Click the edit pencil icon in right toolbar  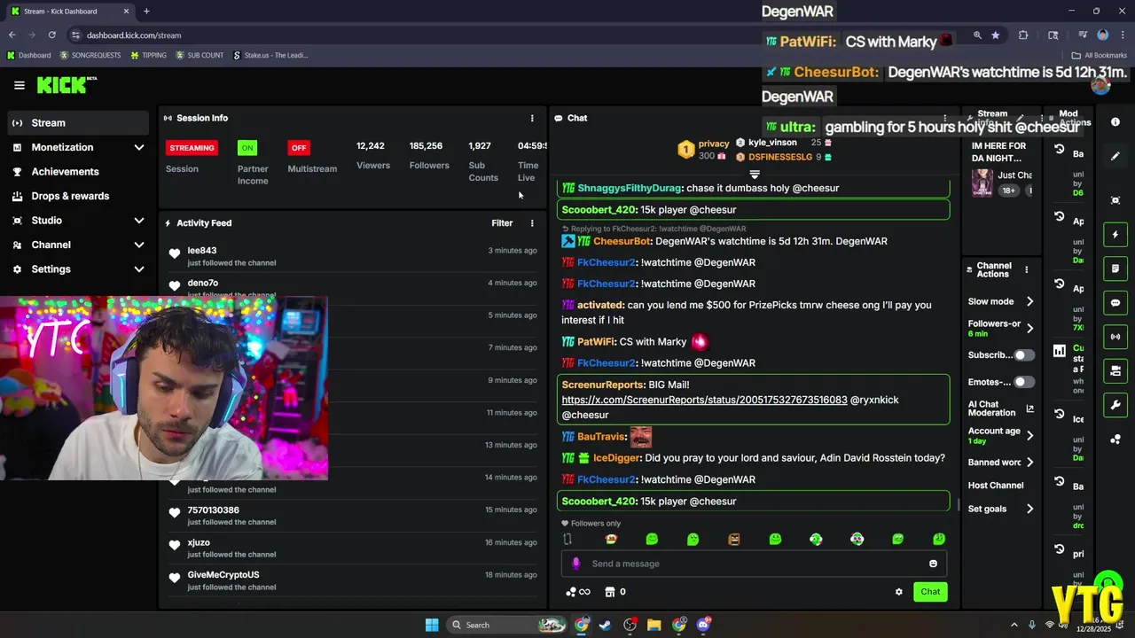[1115, 156]
